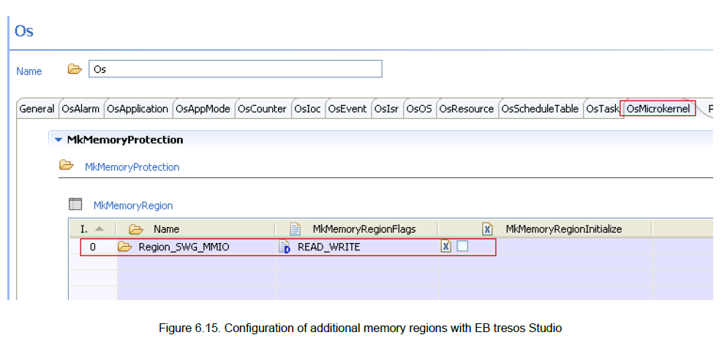The image size is (722, 354).
Task: Select the OsIsr tab
Action: click(387, 109)
